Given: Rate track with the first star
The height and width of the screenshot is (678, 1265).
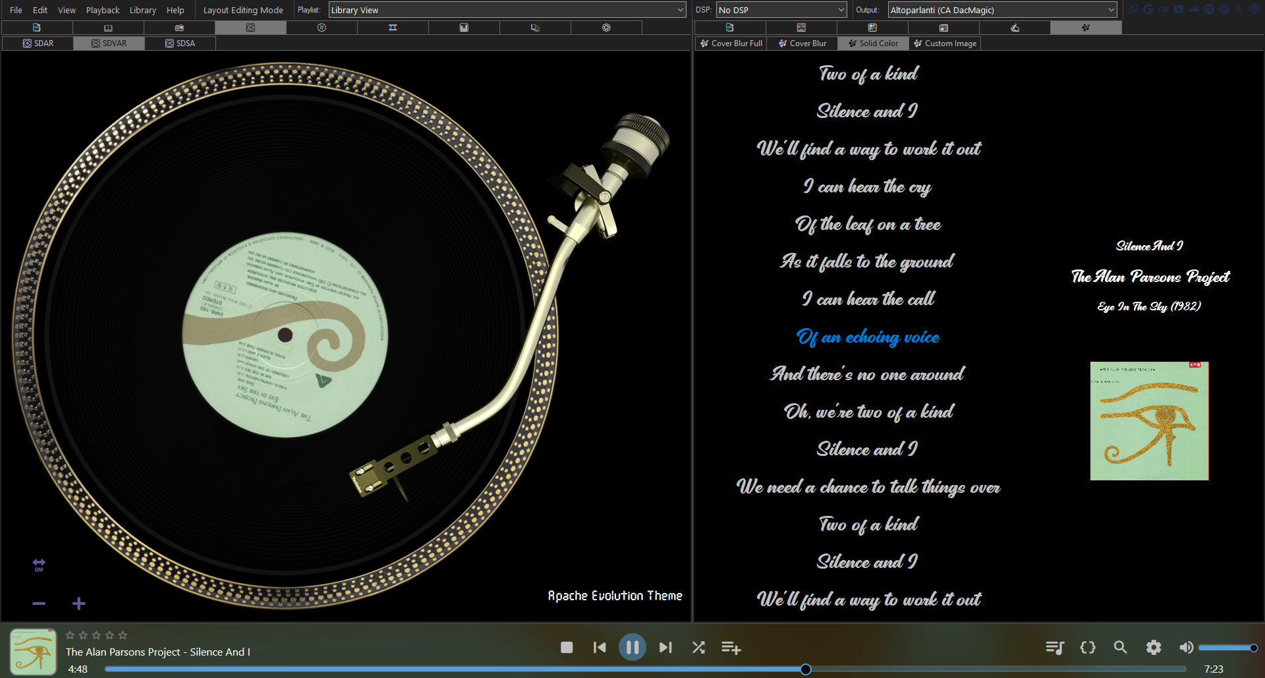Looking at the screenshot, I should [70, 635].
